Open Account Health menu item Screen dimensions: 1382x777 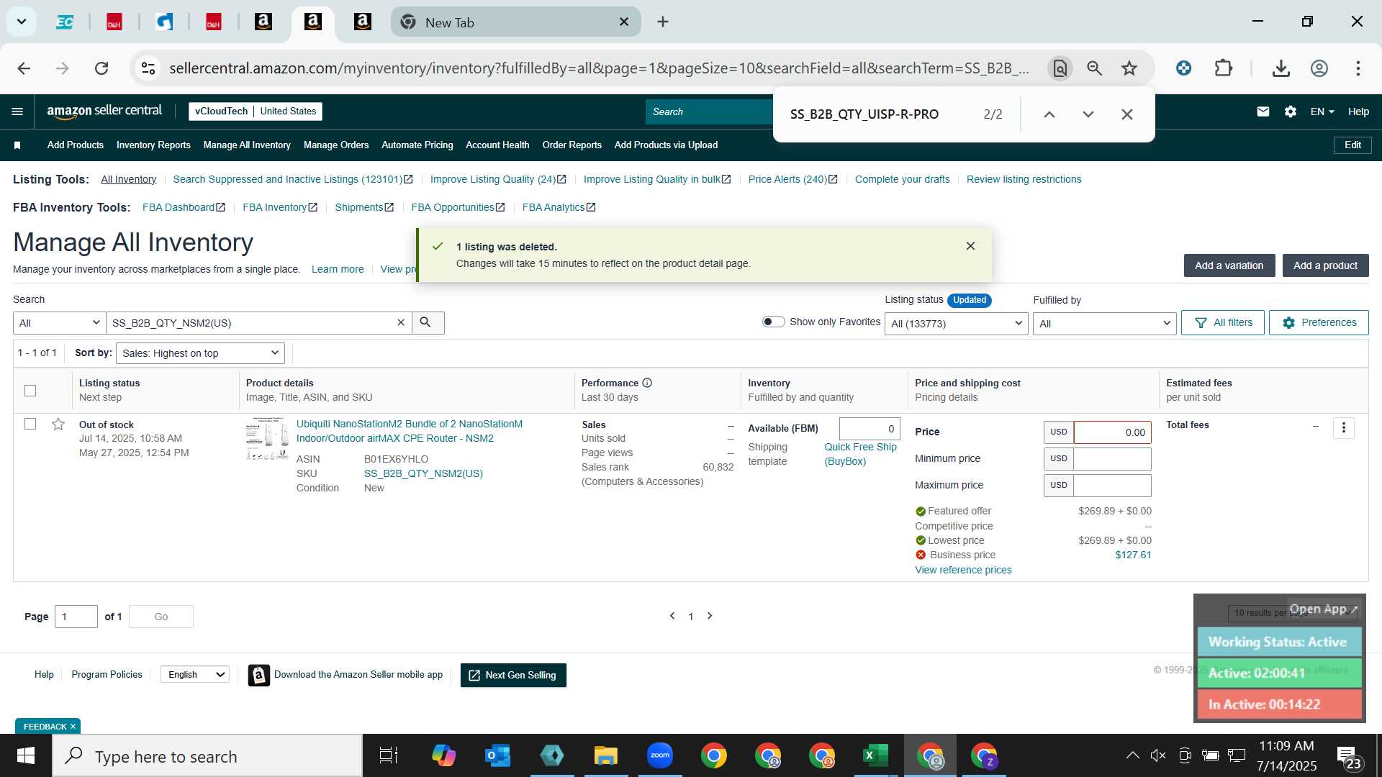point(497,145)
